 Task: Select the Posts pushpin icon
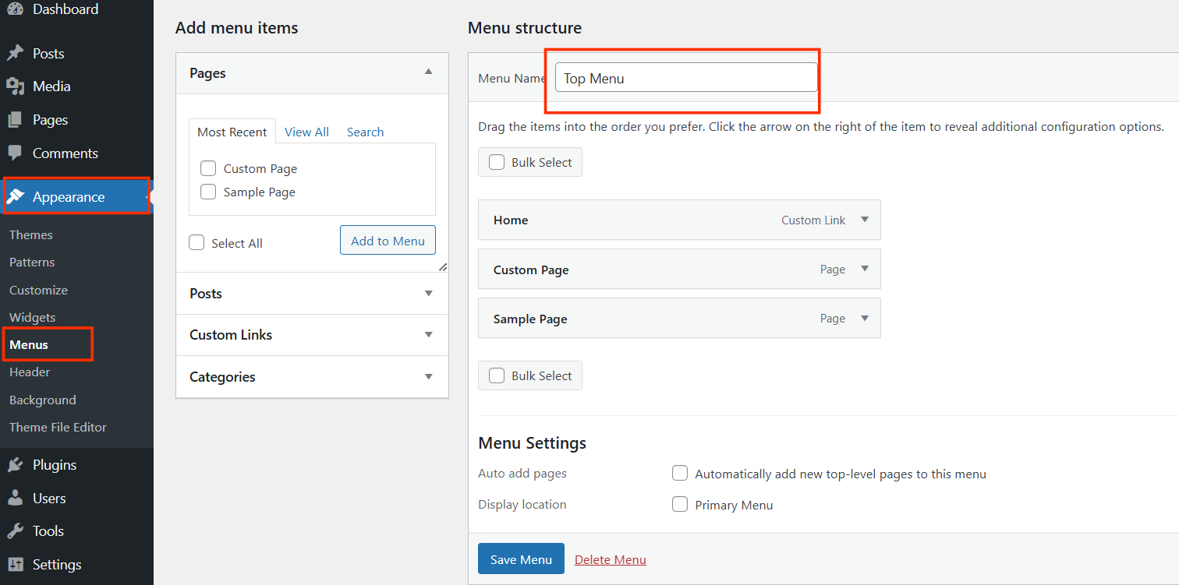click(x=14, y=53)
